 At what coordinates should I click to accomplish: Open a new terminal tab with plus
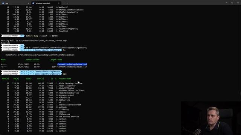[x=64, y=3]
